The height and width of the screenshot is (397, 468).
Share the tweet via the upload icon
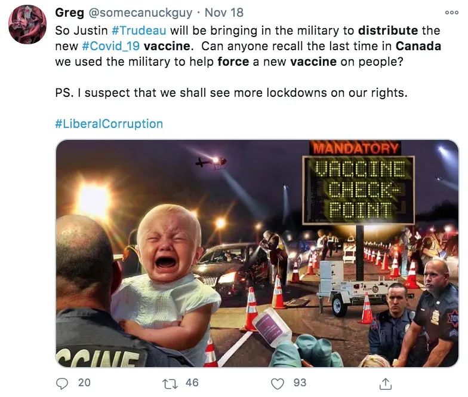385,384
